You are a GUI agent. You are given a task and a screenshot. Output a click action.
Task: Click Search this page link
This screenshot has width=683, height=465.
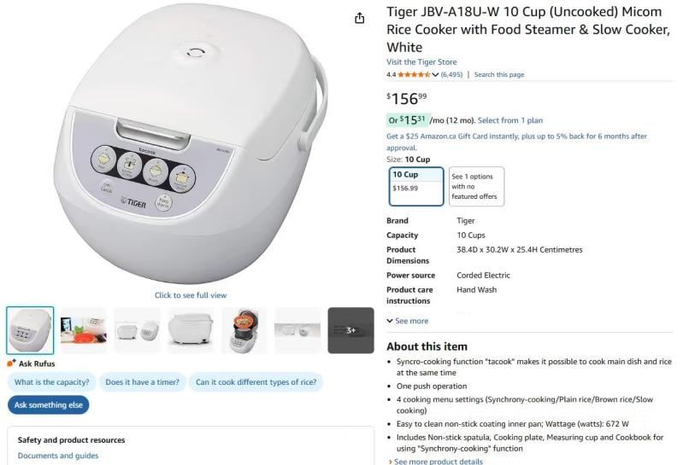click(499, 74)
